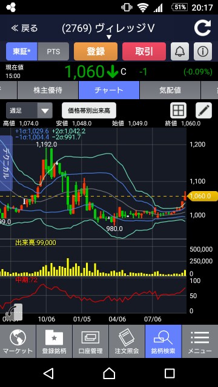Tap app notification icon in status bar
Screen dimensions: 218x387
pyautogui.click(x=11, y=7)
